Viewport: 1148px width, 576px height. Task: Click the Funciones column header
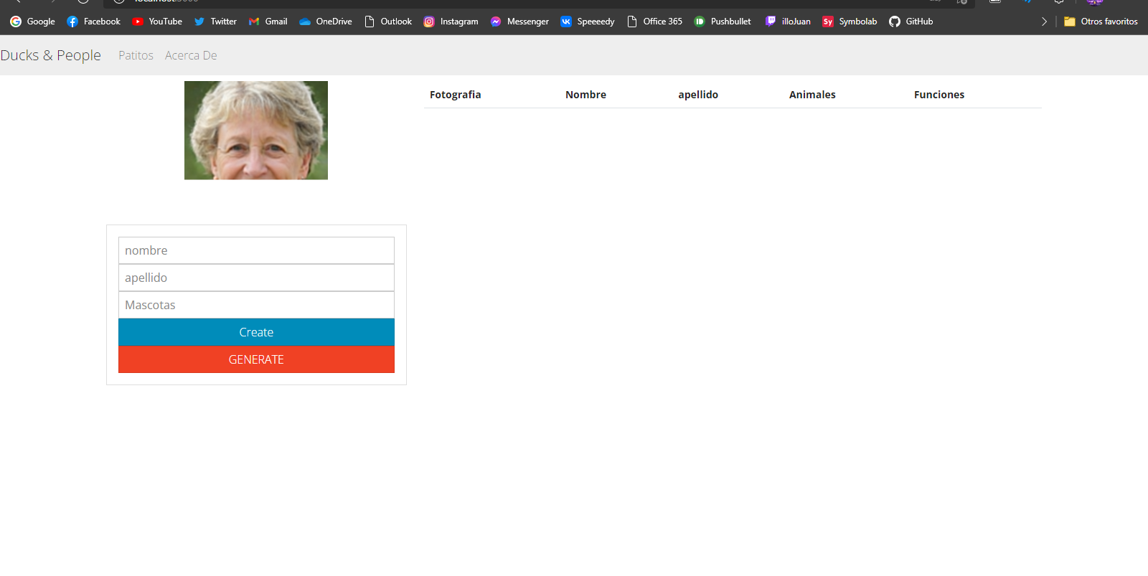[x=939, y=95]
